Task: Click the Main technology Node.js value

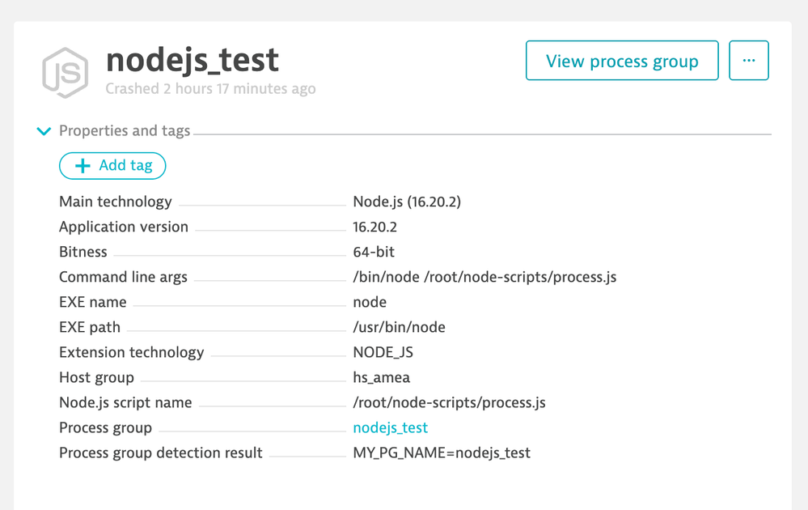Action: [407, 202]
